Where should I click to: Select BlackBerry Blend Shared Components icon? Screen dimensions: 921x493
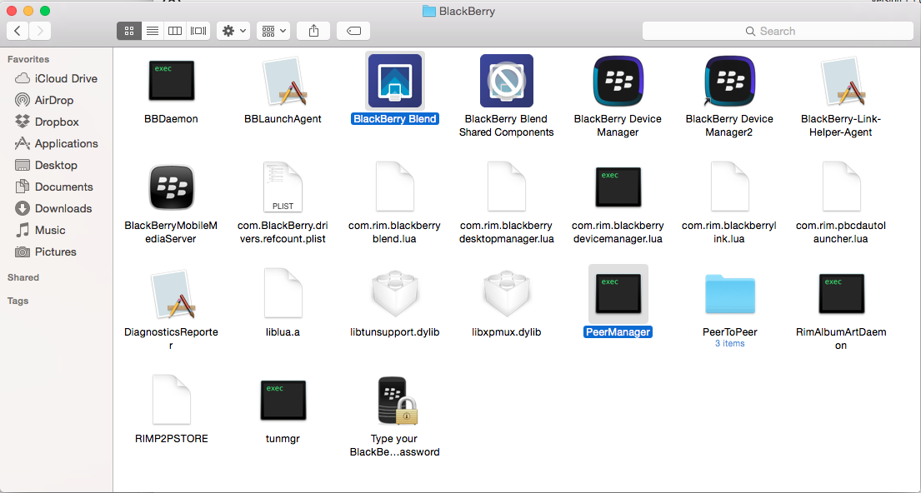(x=506, y=81)
